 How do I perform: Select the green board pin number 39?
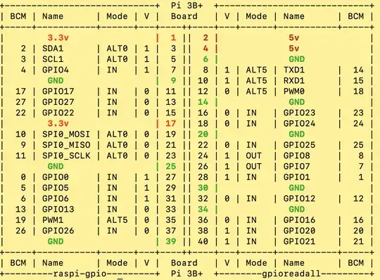tap(170, 241)
